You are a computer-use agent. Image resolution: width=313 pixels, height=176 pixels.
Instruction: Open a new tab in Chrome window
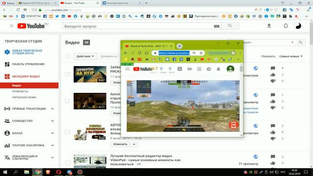(179, 46)
